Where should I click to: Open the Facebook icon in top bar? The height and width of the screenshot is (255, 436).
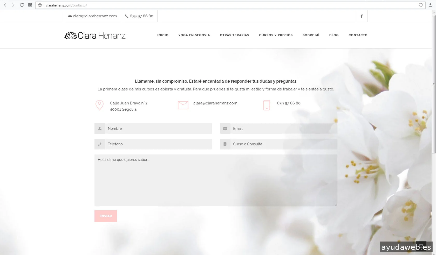coord(362,16)
